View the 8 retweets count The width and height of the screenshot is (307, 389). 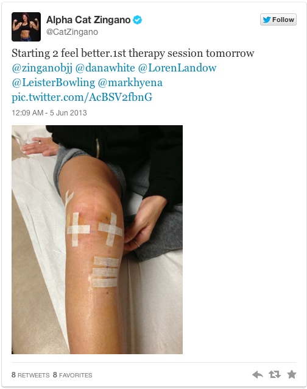point(30,375)
